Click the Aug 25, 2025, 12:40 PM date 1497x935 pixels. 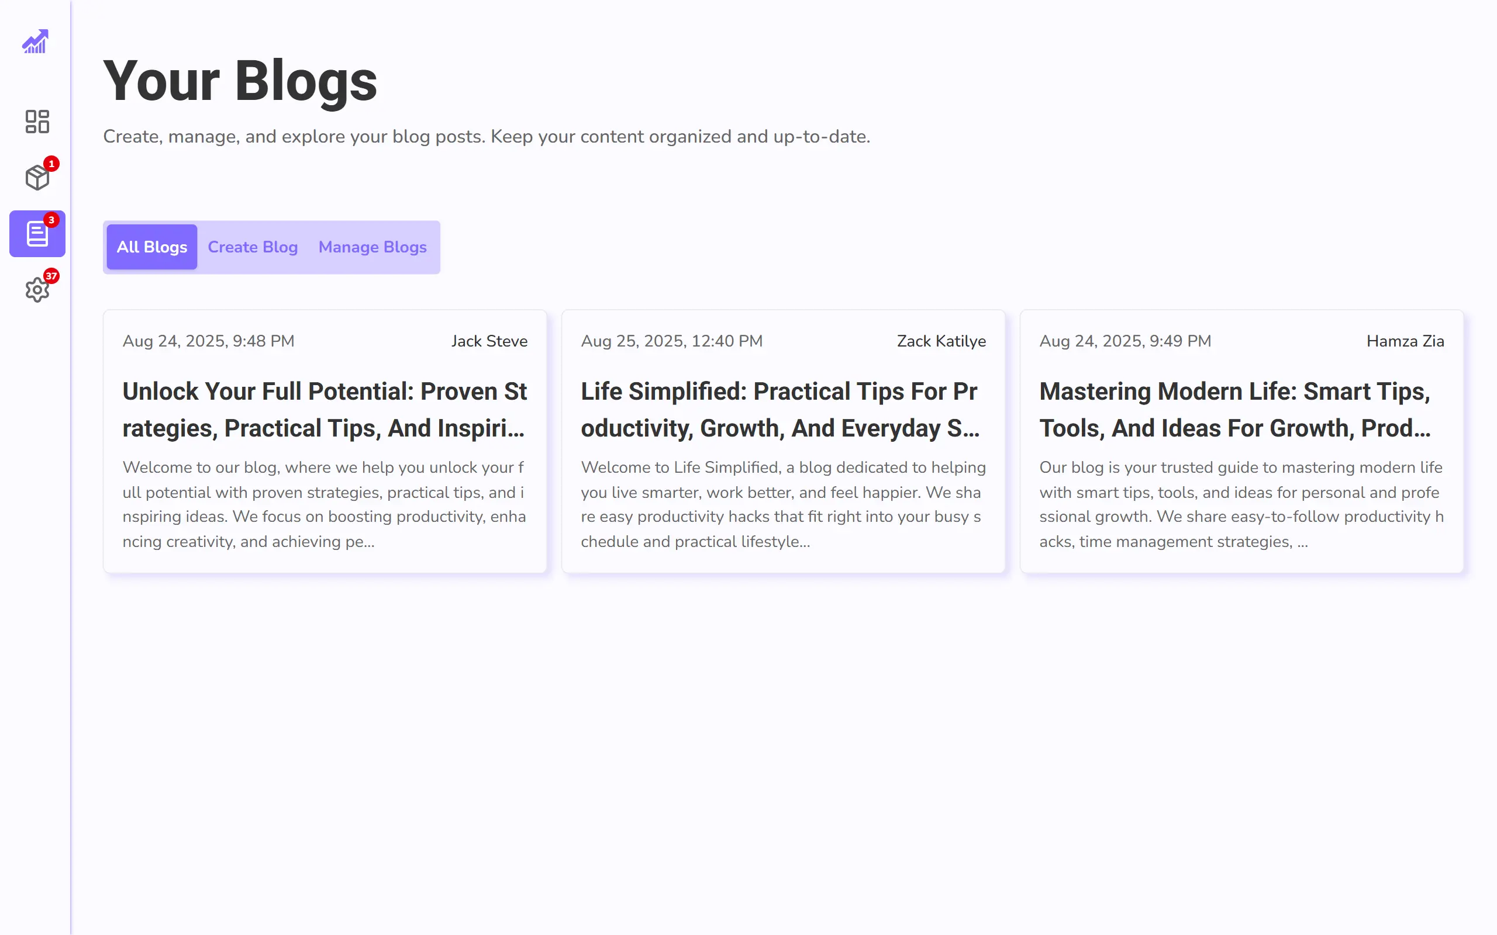[x=671, y=341]
